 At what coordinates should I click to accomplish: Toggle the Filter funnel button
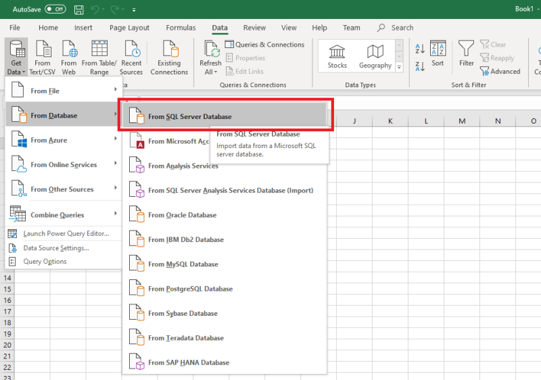466,54
